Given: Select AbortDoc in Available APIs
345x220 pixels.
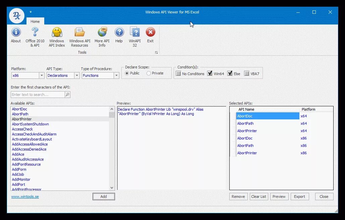Looking at the screenshot, I should point(60,109).
